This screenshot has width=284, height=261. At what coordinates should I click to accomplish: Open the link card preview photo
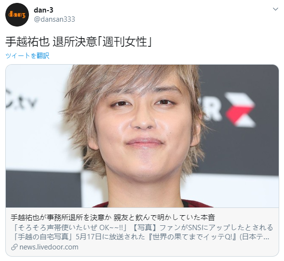(x=142, y=136)
